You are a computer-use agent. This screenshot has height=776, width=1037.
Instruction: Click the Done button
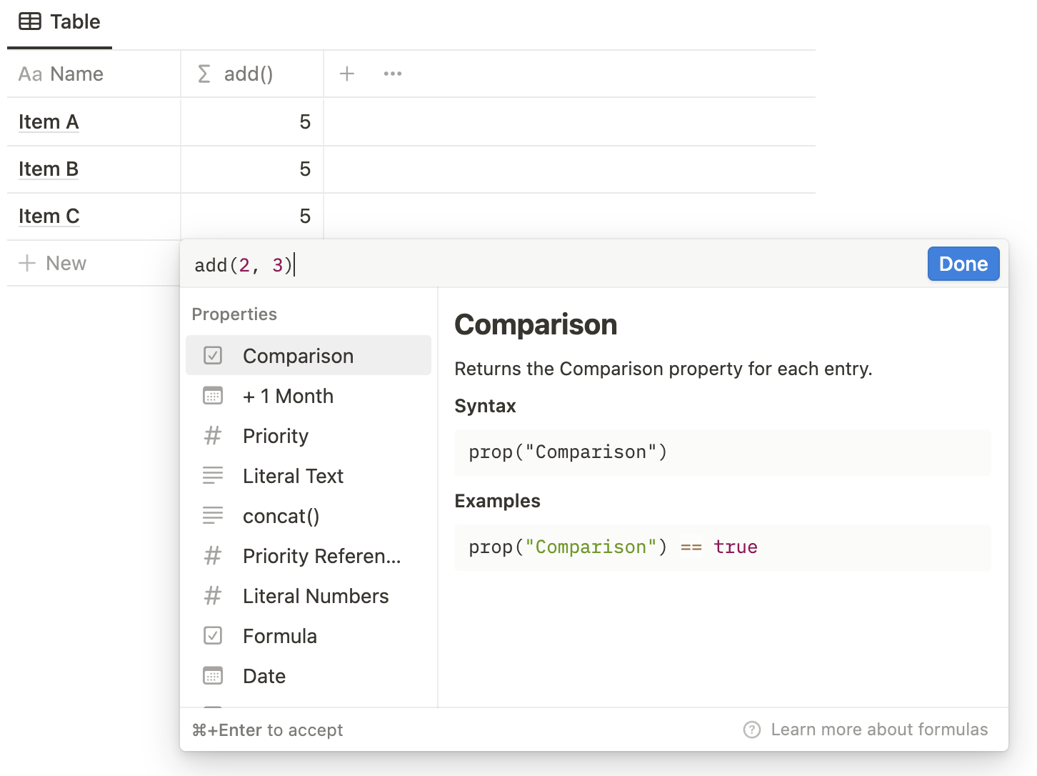pos(963,264)
